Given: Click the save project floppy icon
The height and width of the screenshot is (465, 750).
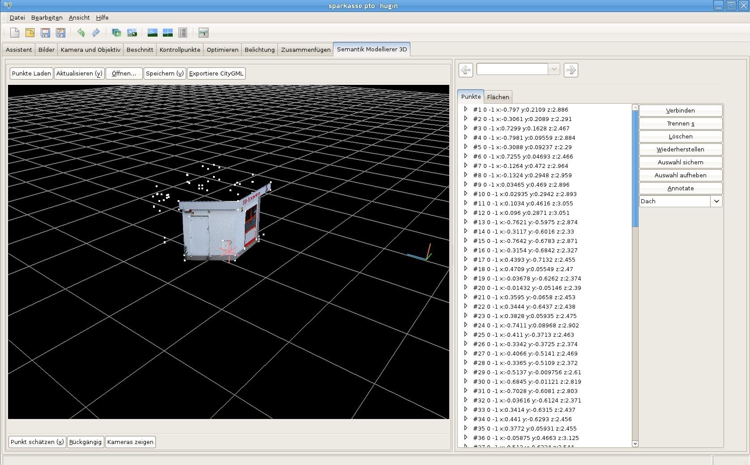Looking at the screenshot, I should point(45,33).
